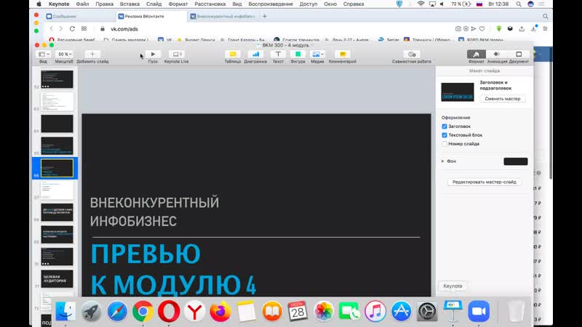Screen dimensions: 582x327
Task: Insert a chart with the Диаграмма icon
Action: [x=255, y=54]
